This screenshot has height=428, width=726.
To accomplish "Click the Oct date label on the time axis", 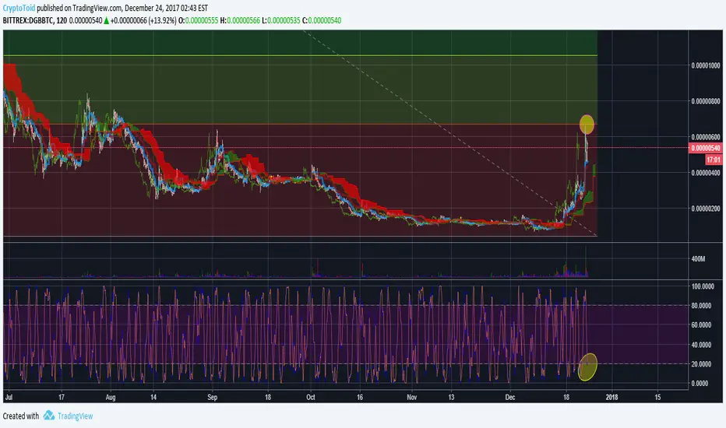I will [311, 397].
